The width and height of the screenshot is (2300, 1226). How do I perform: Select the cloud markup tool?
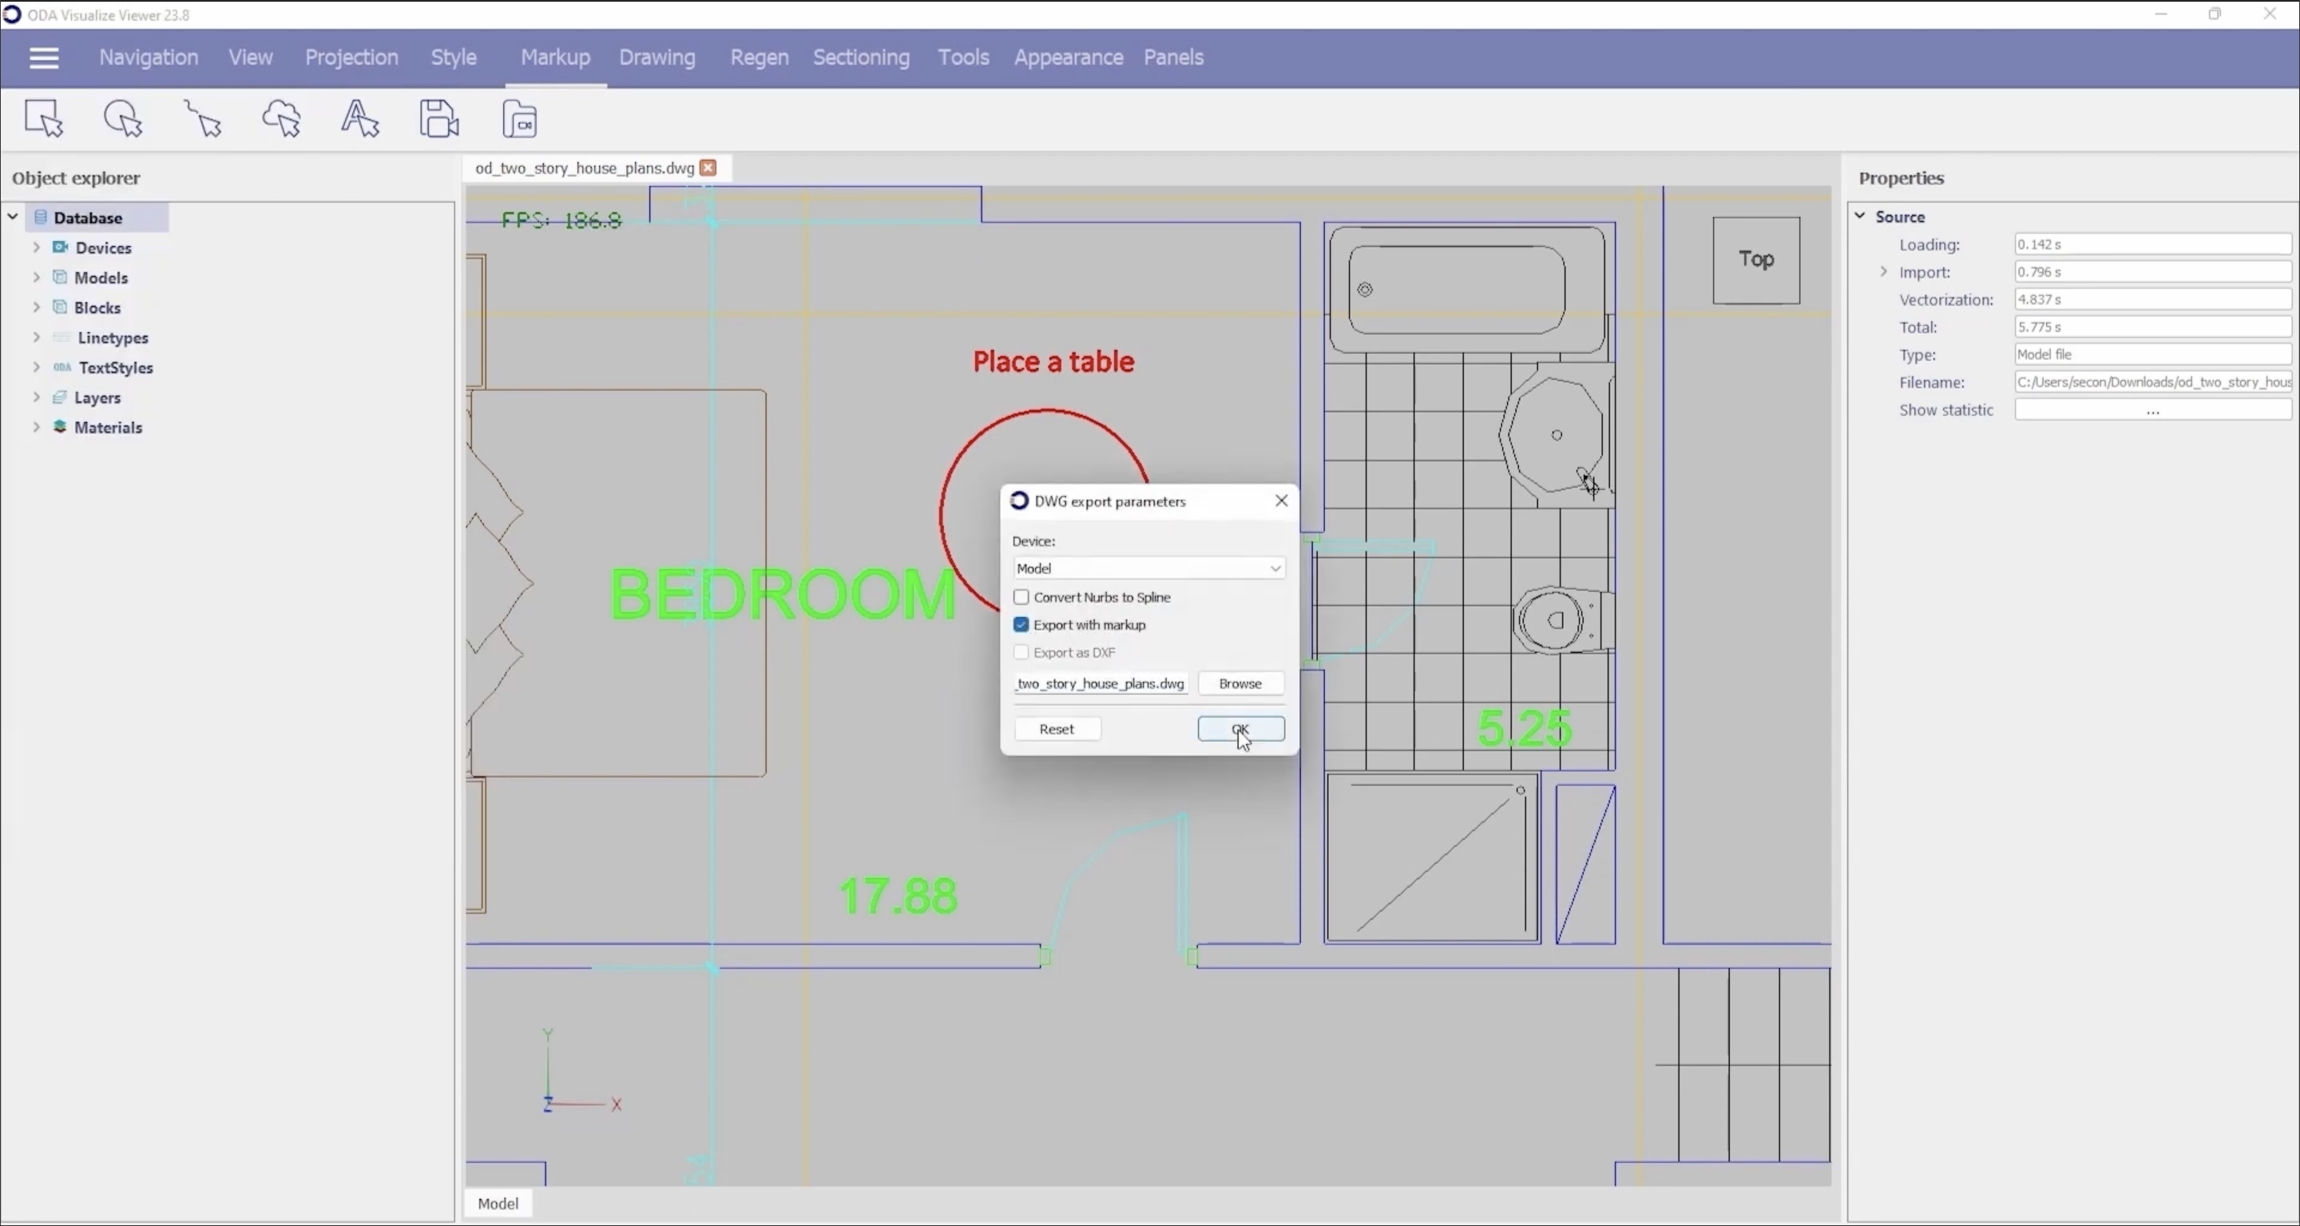pyautogui.click(x=282, y=119)
